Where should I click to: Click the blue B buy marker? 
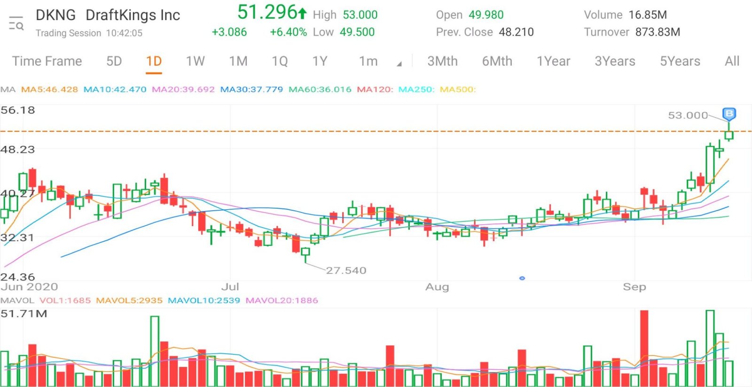(729, 114)
